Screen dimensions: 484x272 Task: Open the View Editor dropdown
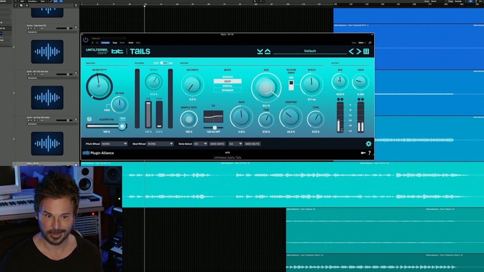(362, 43)
